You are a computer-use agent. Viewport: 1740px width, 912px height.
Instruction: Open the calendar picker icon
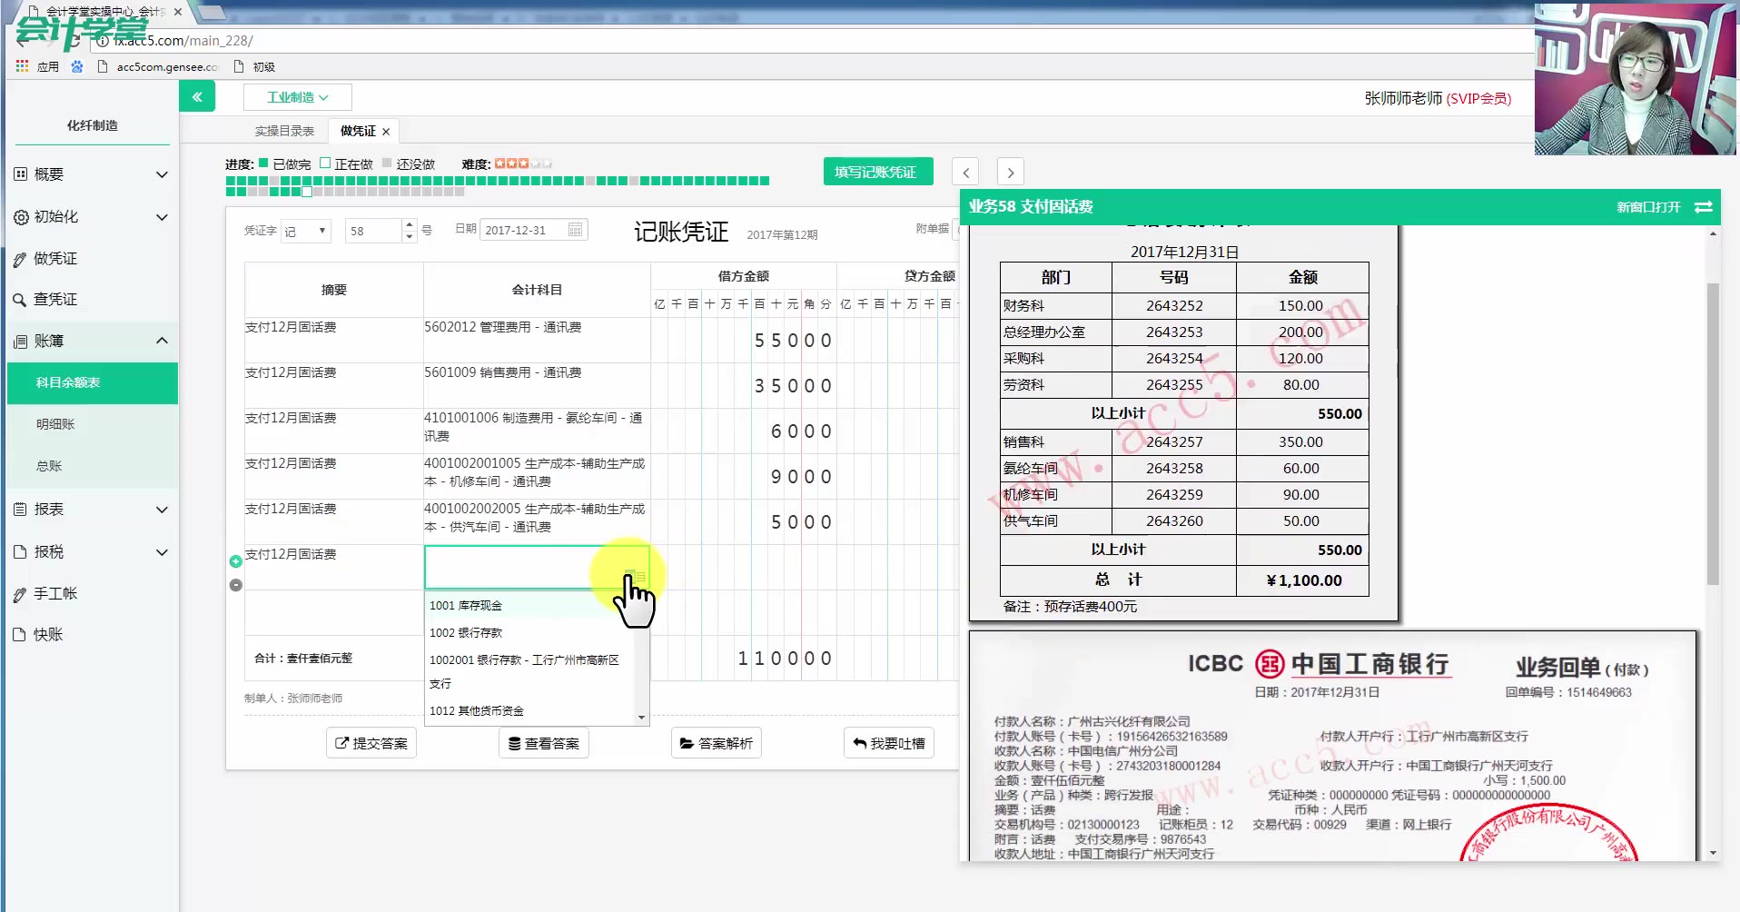576,230
